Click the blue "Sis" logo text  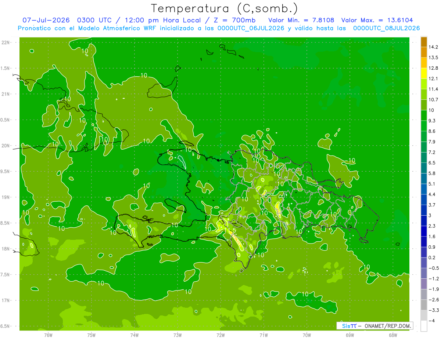coord(346,326)
